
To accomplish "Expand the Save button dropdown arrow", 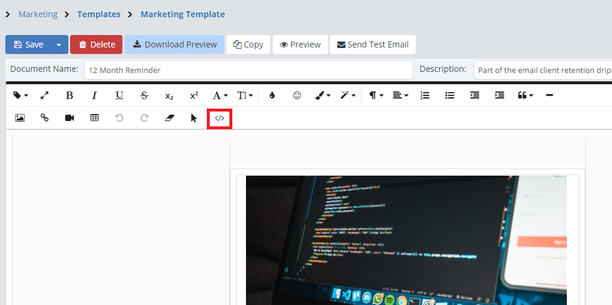I will click(x=59, y=45).
